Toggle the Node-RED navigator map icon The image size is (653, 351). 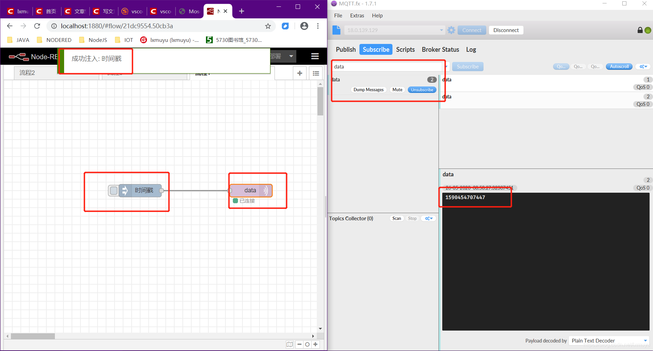pyautogui.click(x=290, y=344)
